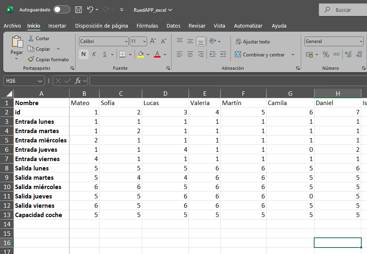Screen dimensions: 367x254
Task: Apply the yellow fill color swatch
Action: (x=141, y=54)
